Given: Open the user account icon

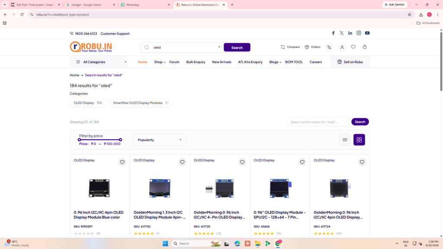Looking at the screenshot, I should click(x=342, y=47).
